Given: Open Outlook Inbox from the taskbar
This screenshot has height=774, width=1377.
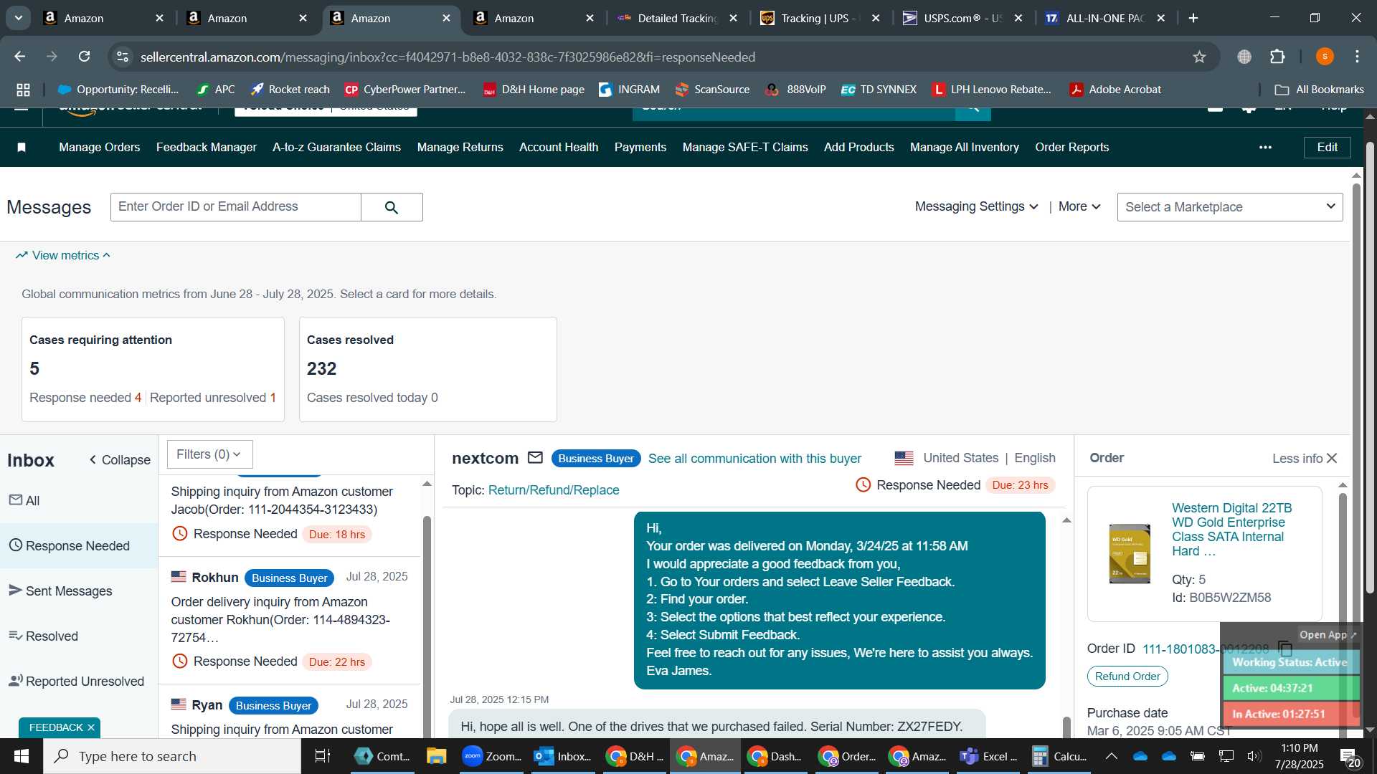Looking at the screenshot, I should (x=564, y=756).
